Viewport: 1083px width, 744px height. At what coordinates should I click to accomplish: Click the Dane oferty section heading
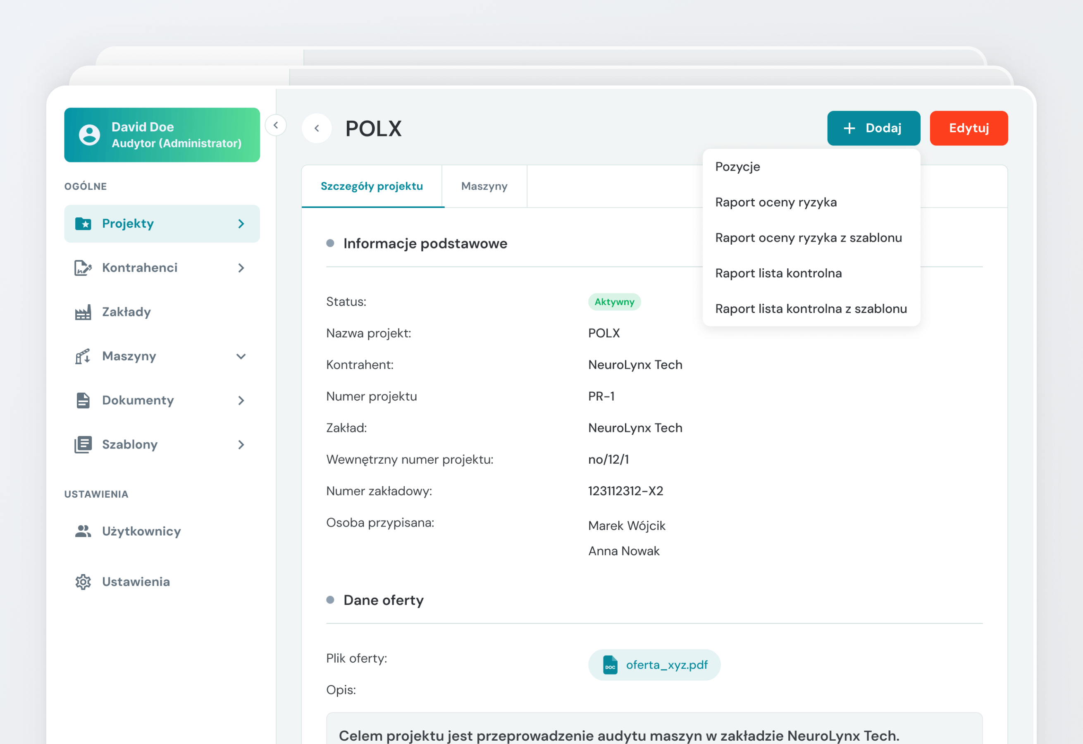[383, 600]
